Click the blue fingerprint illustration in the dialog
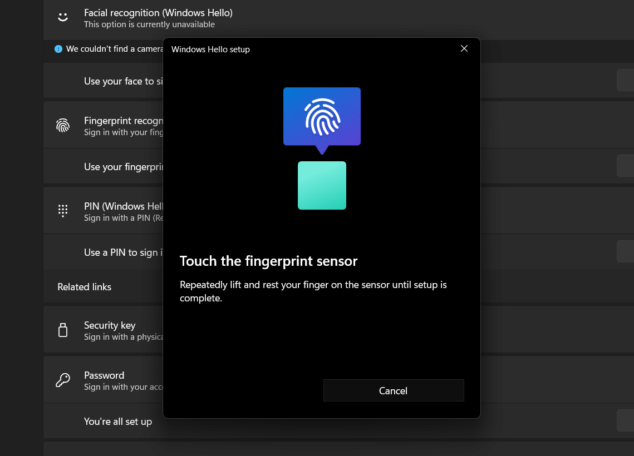 pos(322,117)
